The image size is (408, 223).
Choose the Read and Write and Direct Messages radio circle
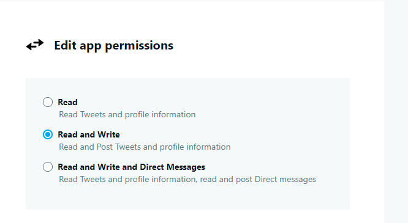coord(48,167)
